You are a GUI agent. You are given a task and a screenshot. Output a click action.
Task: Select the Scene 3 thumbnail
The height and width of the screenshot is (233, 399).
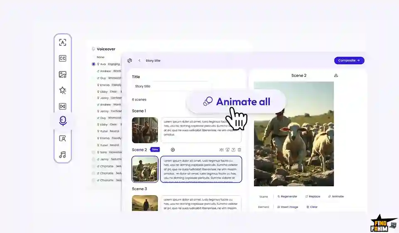point(145,203)
